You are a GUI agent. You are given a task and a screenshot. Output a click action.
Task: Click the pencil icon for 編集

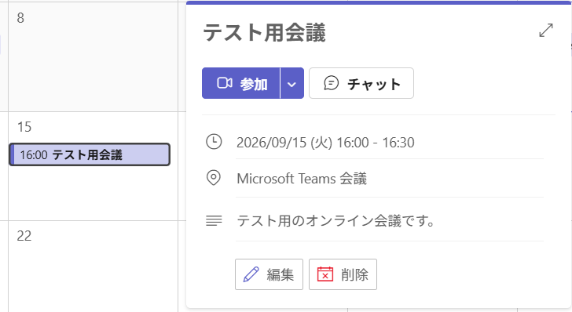(251, 274)
